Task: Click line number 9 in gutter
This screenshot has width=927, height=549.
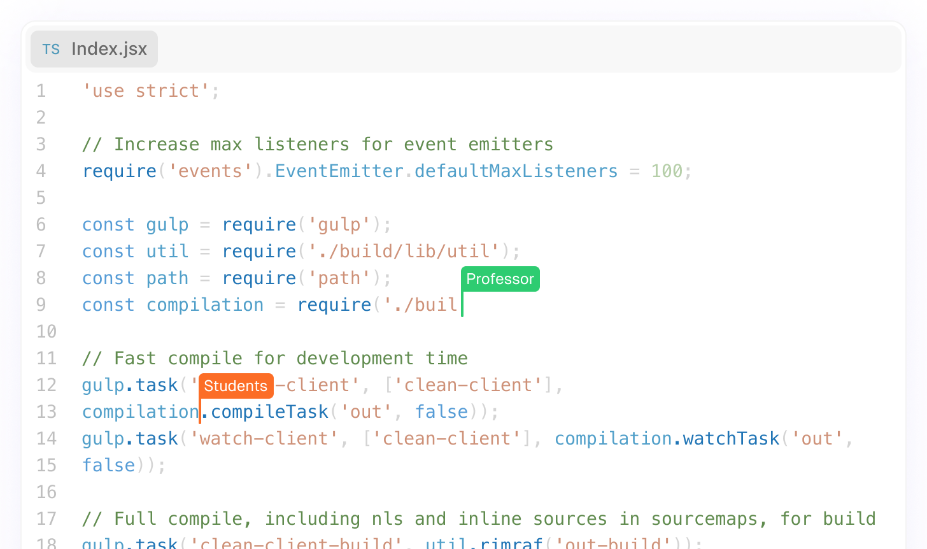Action: (41, 305)
